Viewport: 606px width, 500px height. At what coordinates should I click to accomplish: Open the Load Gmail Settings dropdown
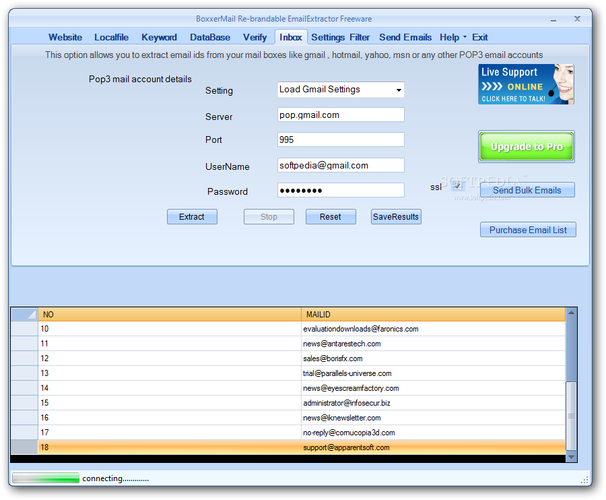click(341, 90)
